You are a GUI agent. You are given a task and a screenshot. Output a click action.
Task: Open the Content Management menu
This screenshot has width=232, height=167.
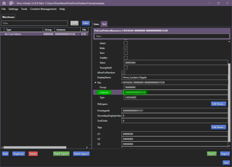pyautogui.click(x=43, y=9)
